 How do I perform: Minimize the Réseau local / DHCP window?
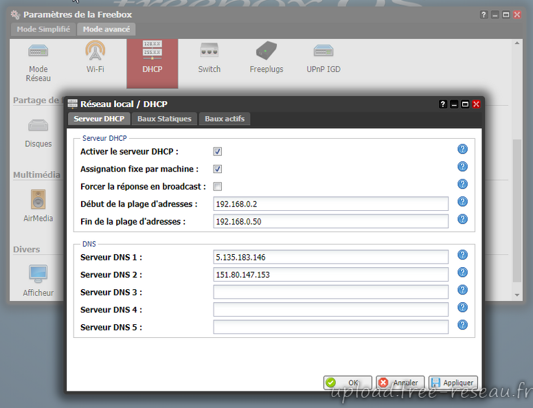click(454, 104)
